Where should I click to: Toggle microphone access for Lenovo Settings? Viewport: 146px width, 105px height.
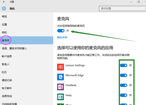click(x=123, y=65)
